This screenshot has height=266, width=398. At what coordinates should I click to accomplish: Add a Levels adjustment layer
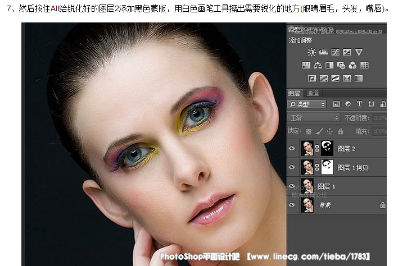[323, 52]
